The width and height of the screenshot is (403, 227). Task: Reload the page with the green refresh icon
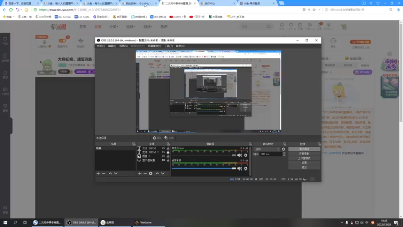[x=11, y=10]
